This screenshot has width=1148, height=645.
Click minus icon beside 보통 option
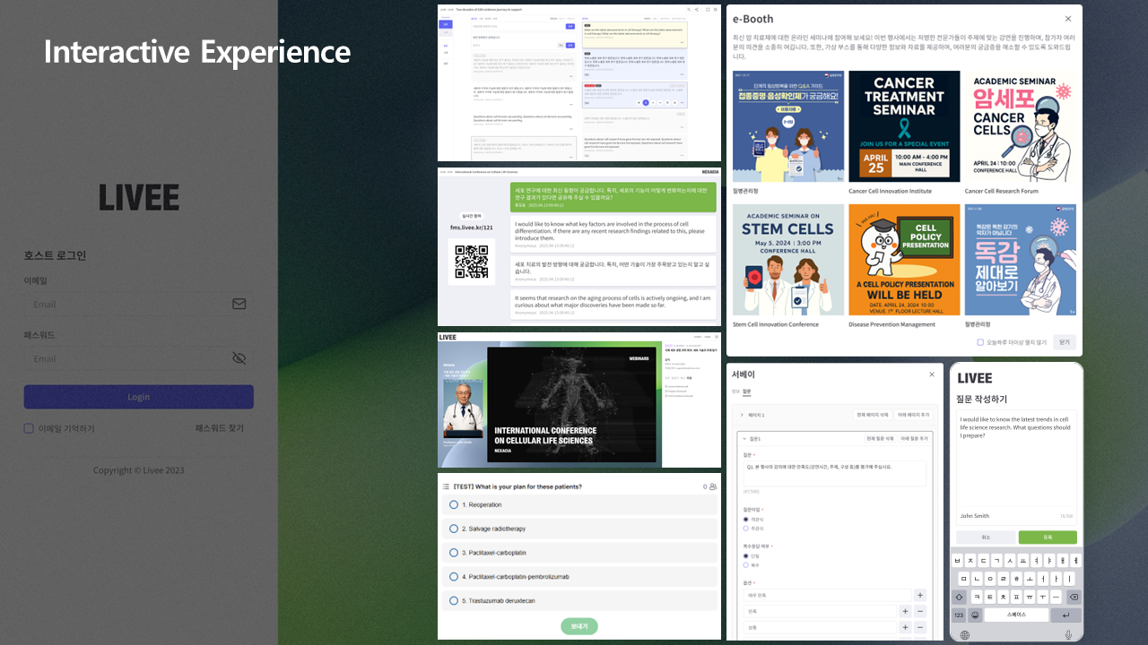(920, 627)
